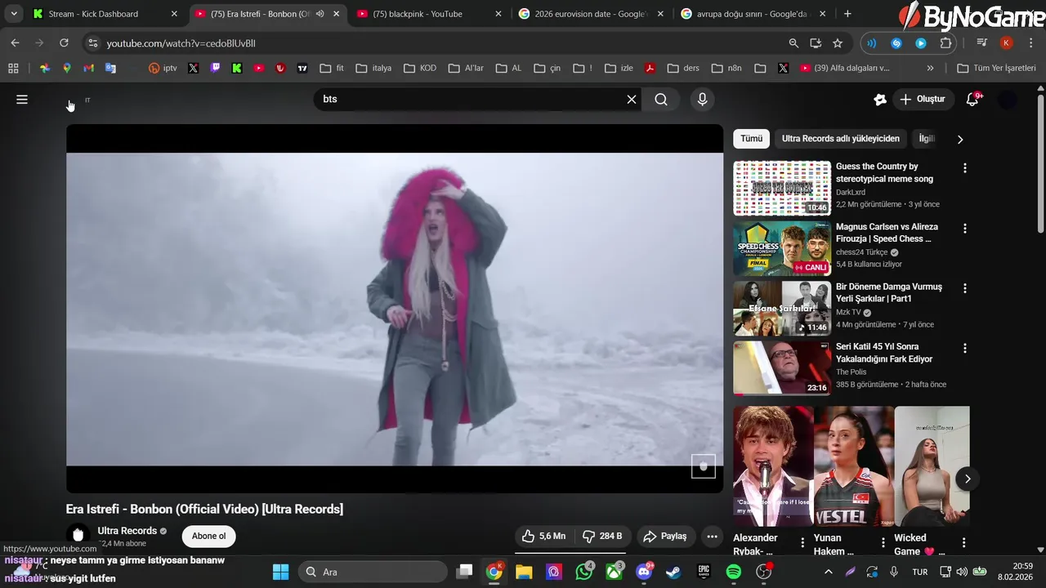This screenshot has width=1046, height=588.
Task: Start voice search with the microphone icon
Action: tap(702, 100)
